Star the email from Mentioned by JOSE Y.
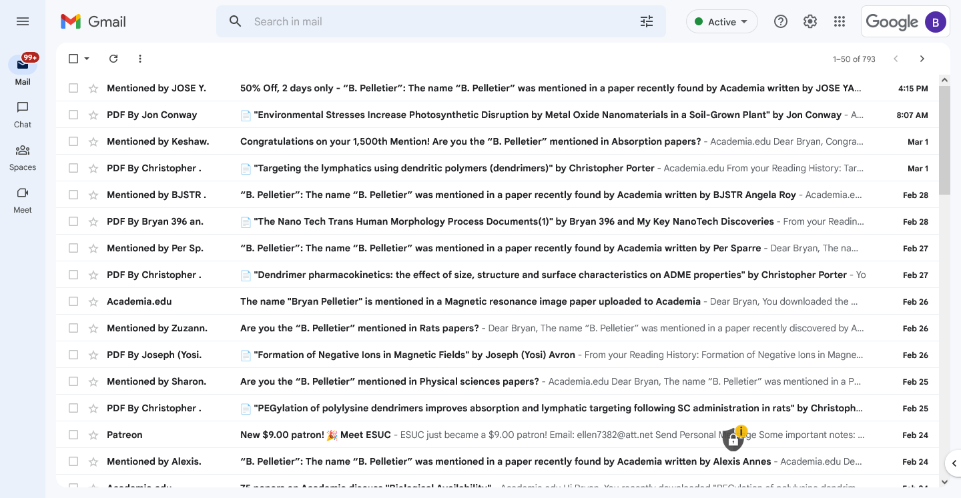Image resolution: width=961 pixels, height=498 pixels. [93, 88]
